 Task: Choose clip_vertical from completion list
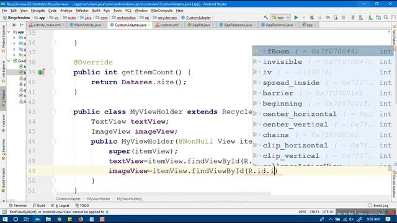[x=323, y=155]
